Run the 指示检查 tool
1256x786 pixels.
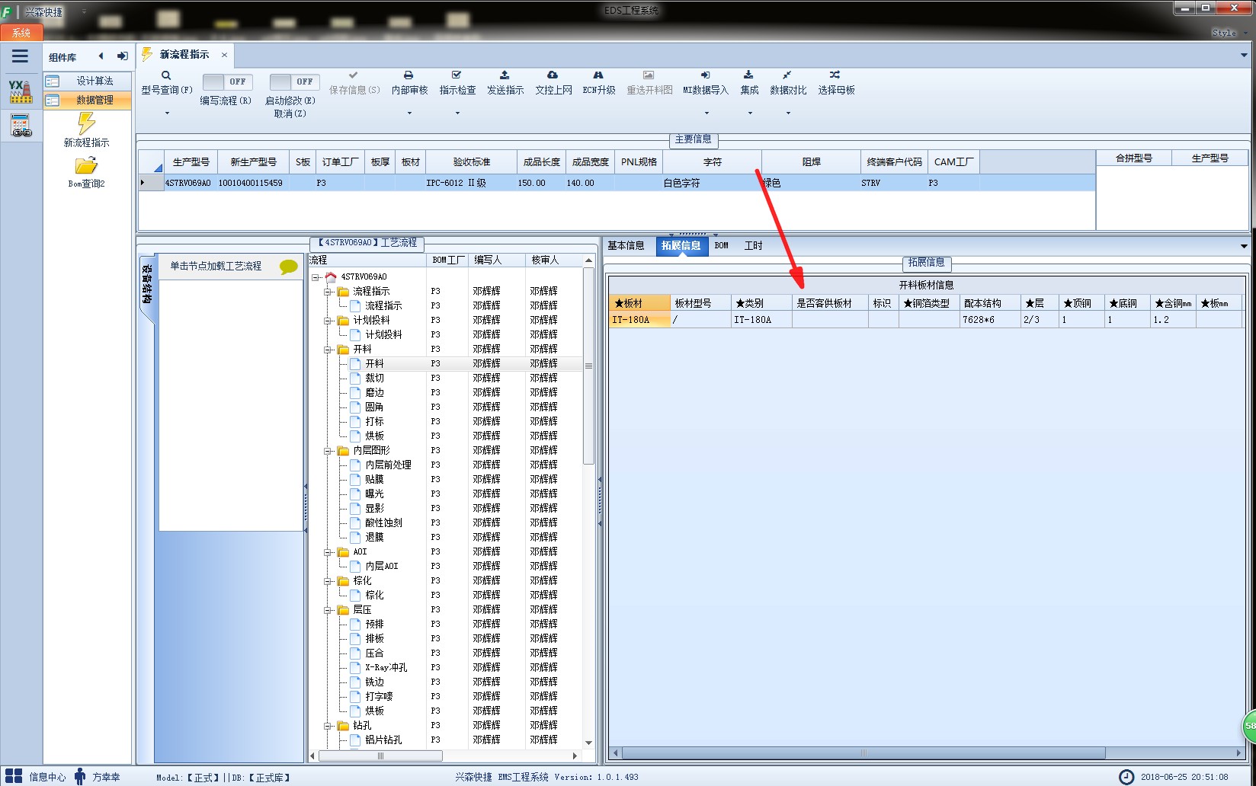pyautogui.click(x=457, y=83)
